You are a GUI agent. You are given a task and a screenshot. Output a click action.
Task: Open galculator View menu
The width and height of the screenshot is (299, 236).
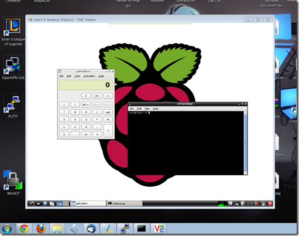coord(77,76)
